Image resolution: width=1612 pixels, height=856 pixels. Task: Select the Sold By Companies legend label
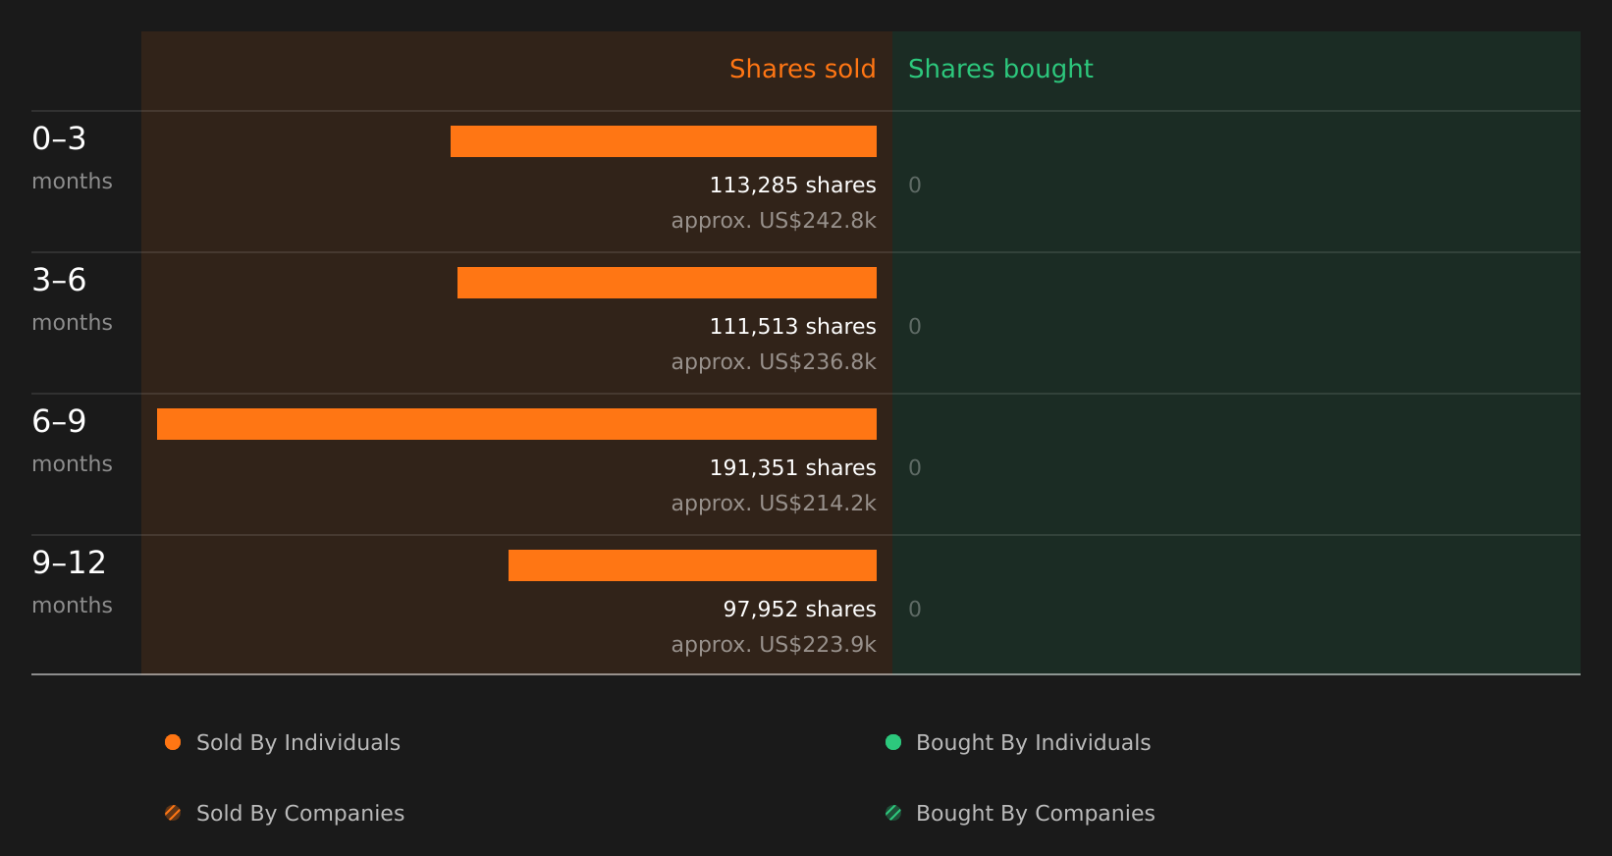point(300,814)
